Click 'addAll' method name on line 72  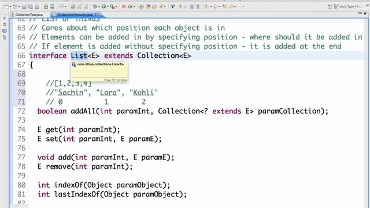(x=83, y=111)
